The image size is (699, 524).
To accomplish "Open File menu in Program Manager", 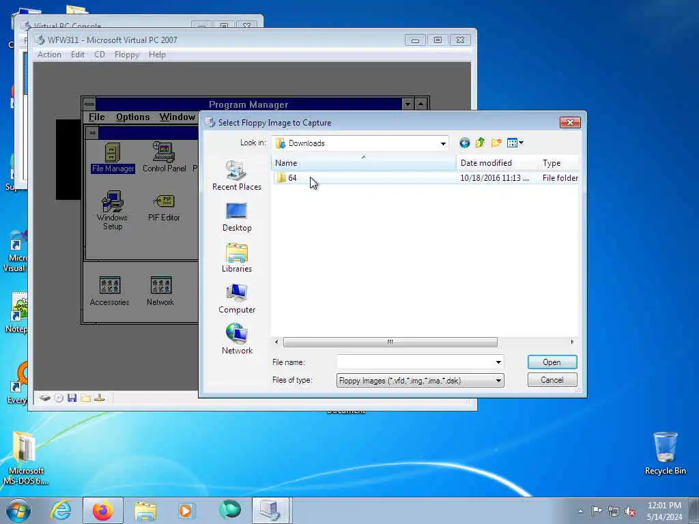I will click(x=96, y=117).
